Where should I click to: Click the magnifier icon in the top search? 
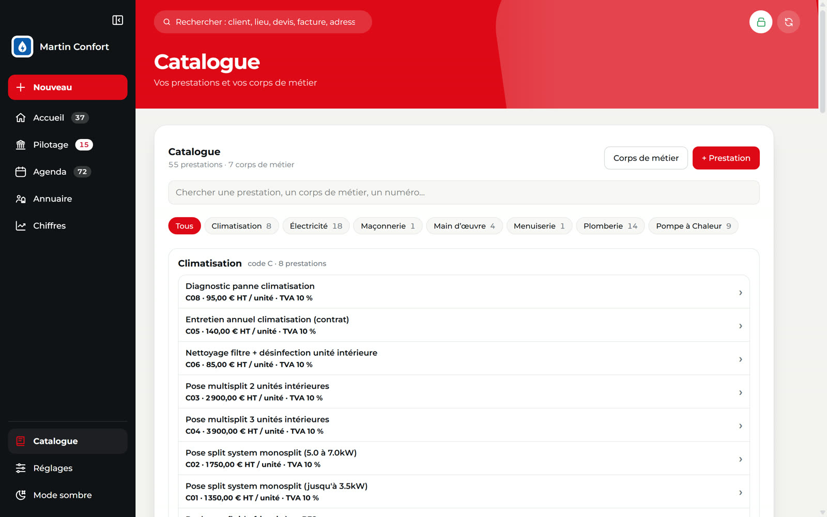[167, 22]
